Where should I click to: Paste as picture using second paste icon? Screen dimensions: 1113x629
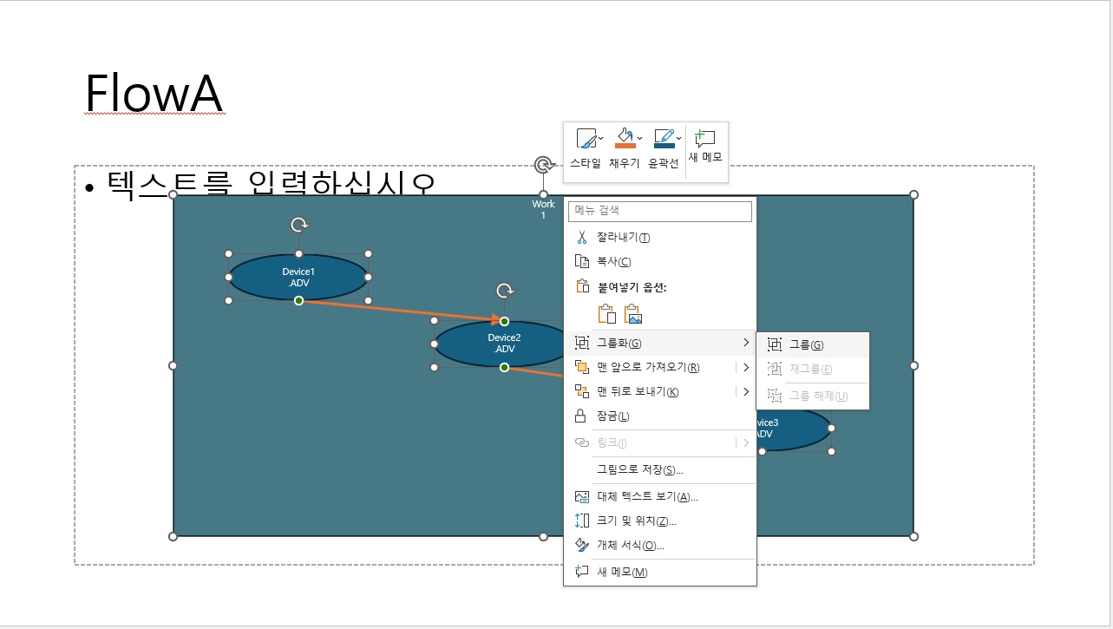pyautogui.click(x=633, y=314)
